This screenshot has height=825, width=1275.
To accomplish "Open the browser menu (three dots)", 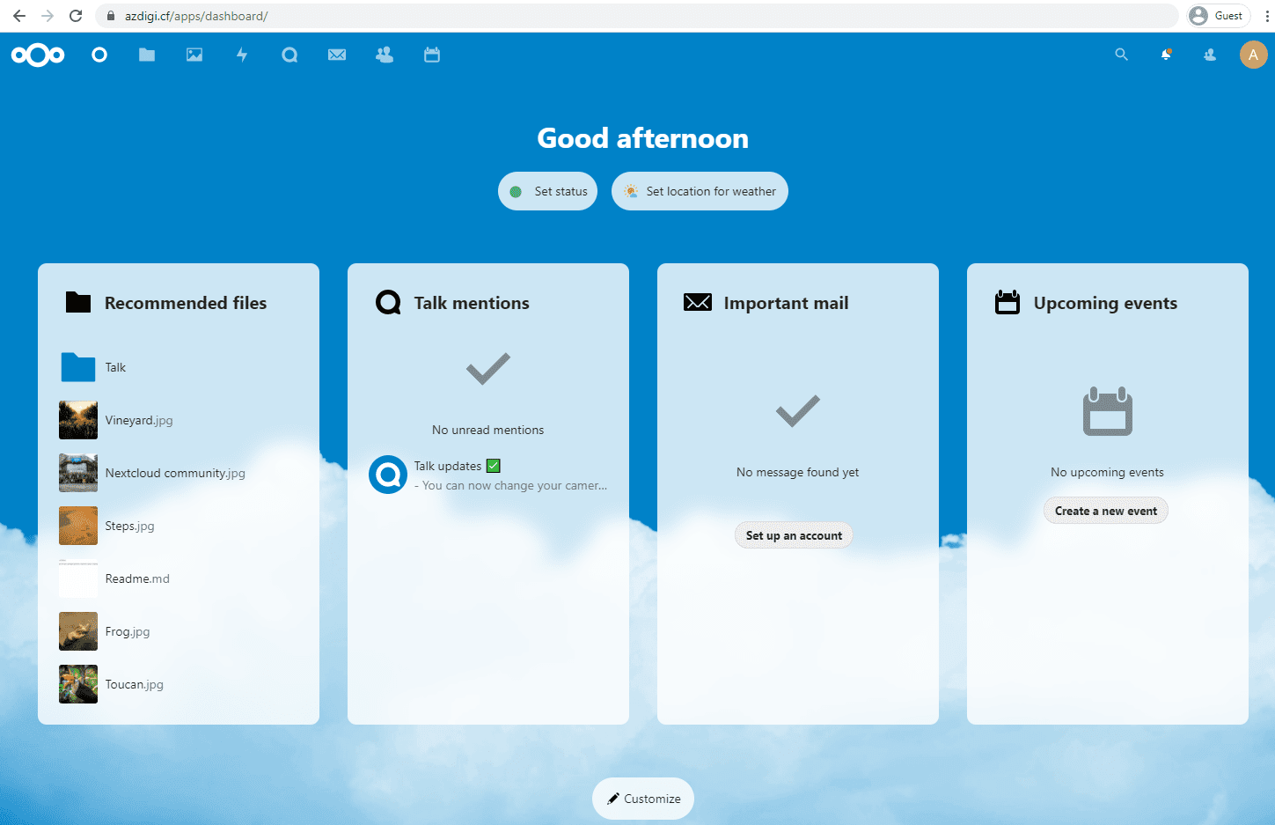I will click(x=1268, y=16).
